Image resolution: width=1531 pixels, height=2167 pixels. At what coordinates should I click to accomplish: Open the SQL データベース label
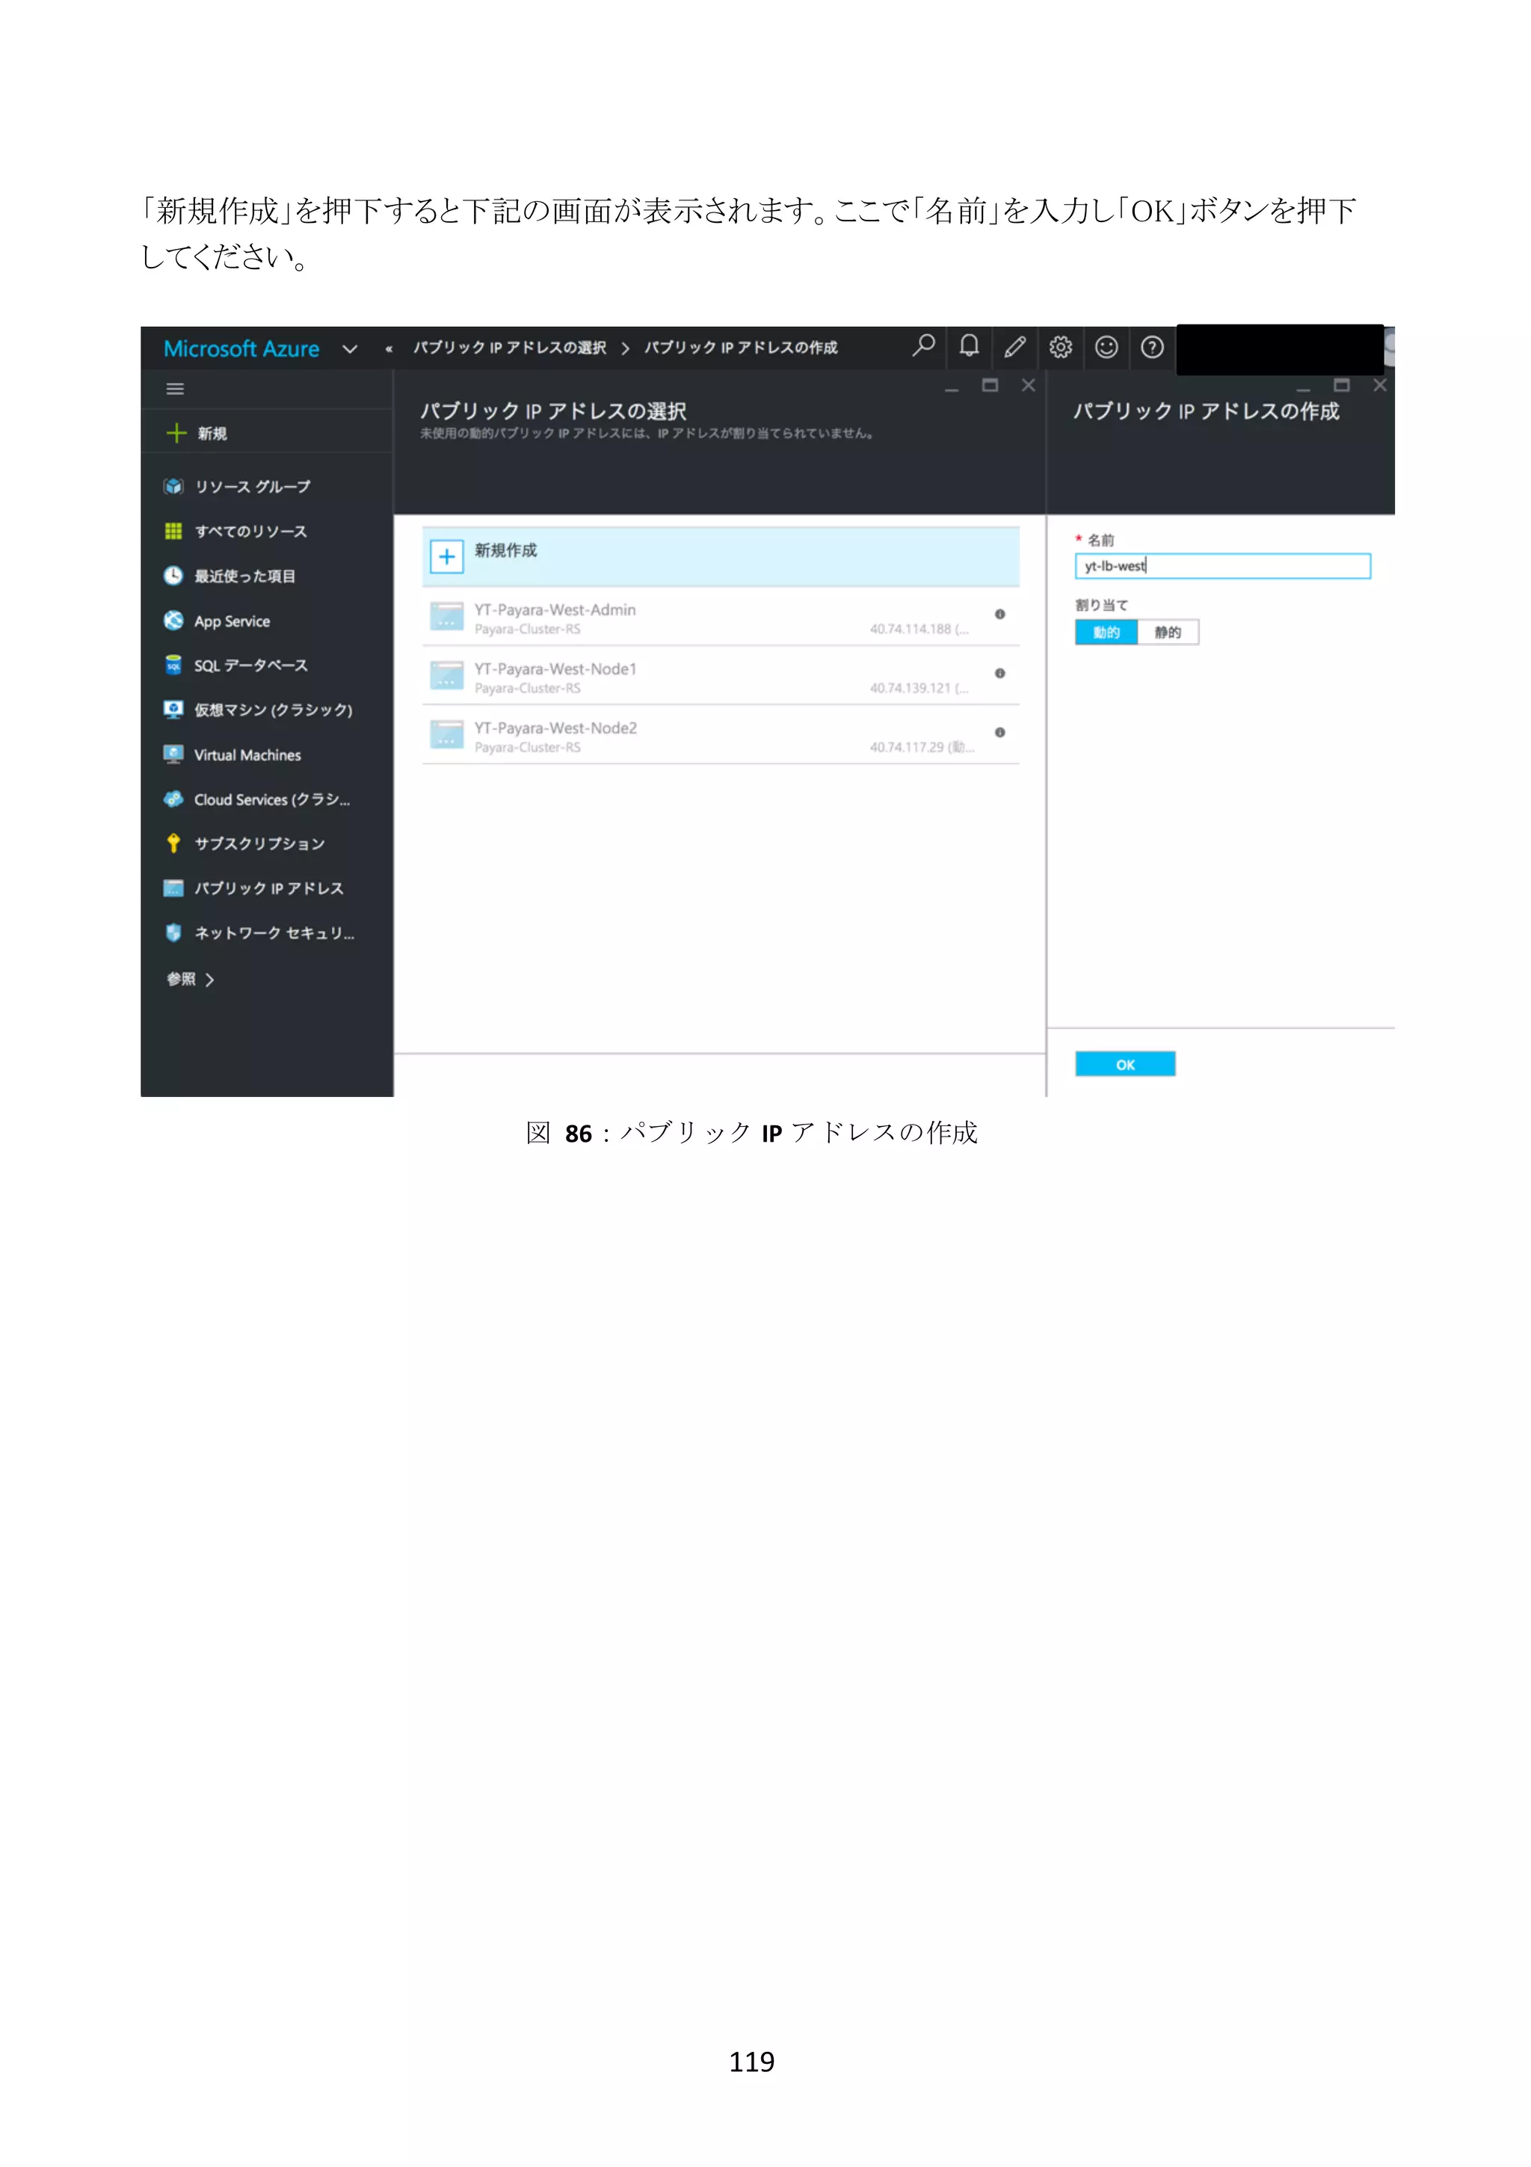coord(251,666)
